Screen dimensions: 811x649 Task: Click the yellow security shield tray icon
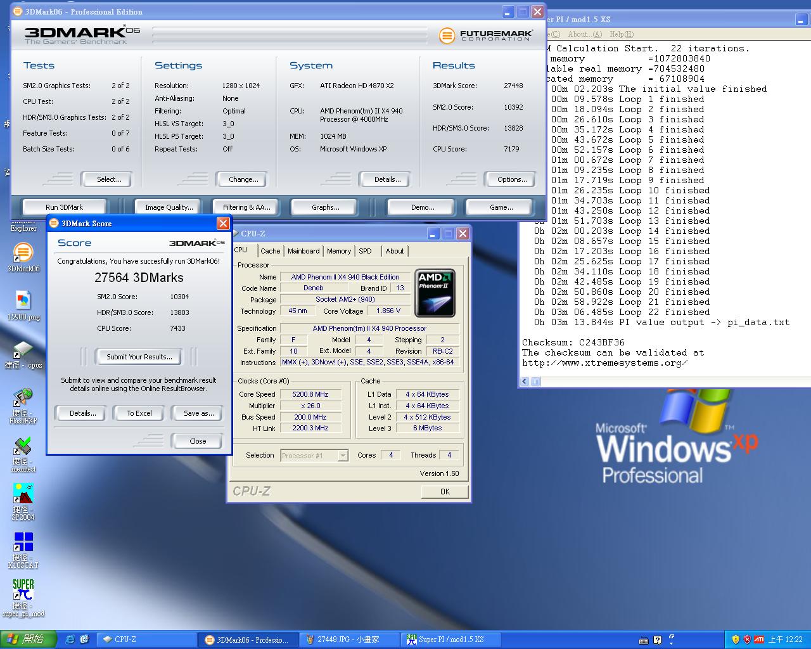tap(736, 639)
